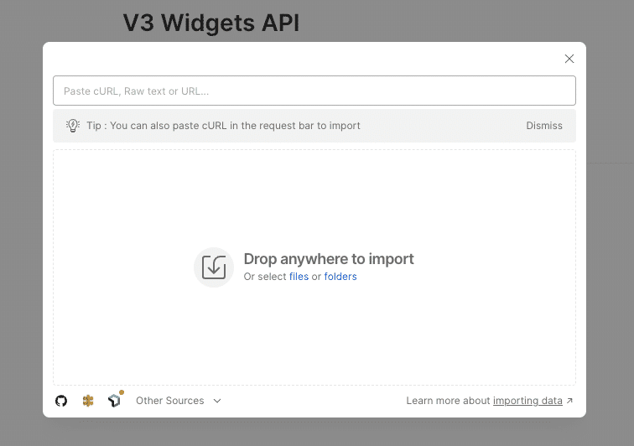Click the tip text about pasting cURL

pyautogui.click(x=223, y=126)
